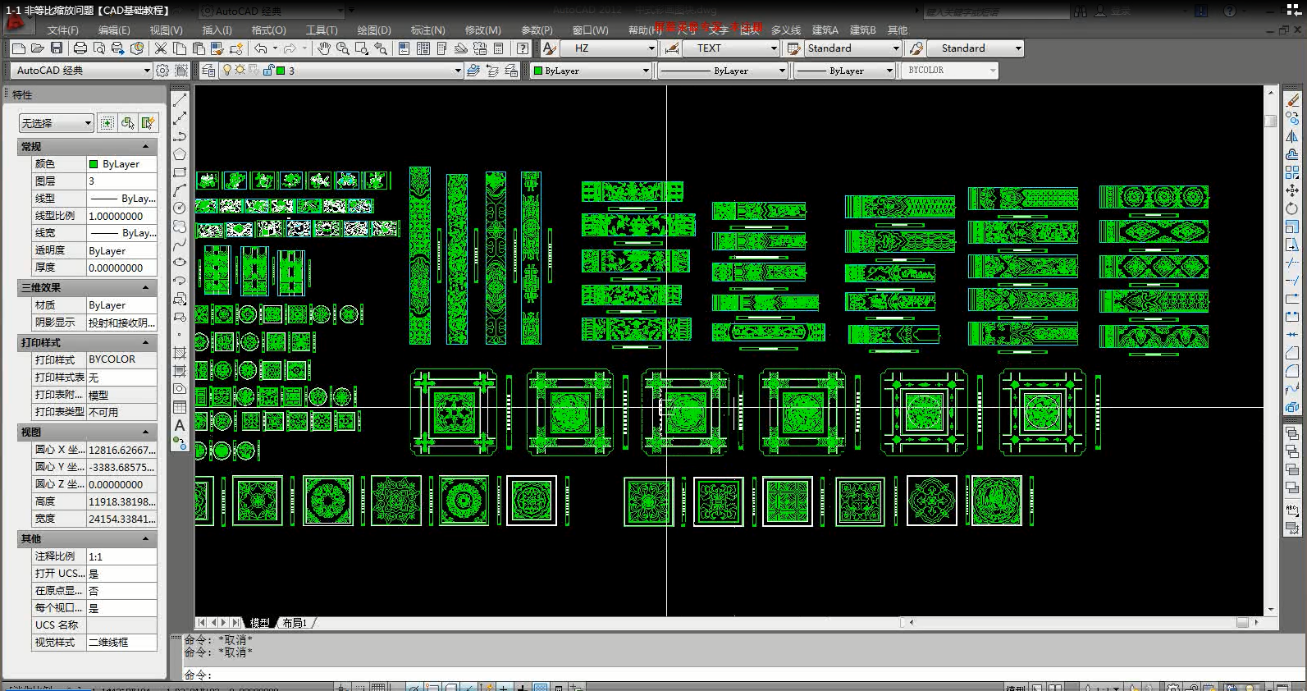Select the Spline draw tool
Viewport: 1307px width, 691px height.
click(180, 245)
